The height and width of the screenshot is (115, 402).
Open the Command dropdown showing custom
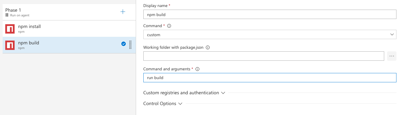270,34
